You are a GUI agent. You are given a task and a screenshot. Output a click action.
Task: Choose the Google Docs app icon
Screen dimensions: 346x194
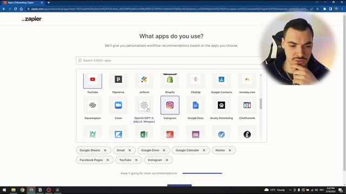coord(196,105)
